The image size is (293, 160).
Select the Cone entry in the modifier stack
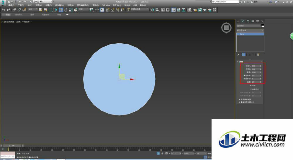click(x=250, y=34)
